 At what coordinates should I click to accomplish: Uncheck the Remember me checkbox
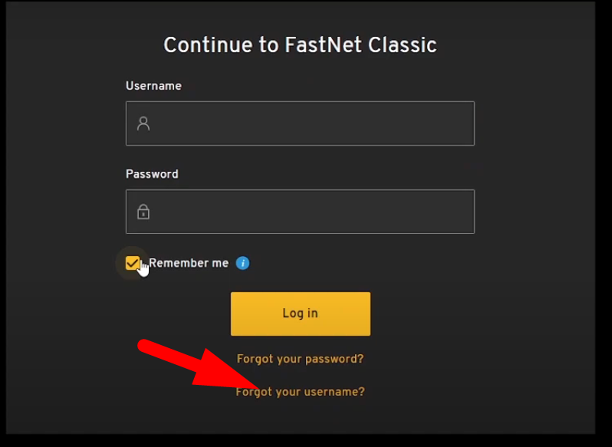(132, 263)
